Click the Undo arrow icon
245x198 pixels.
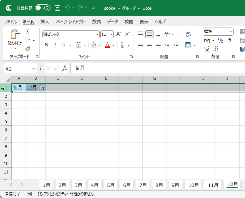click(67, 8)
